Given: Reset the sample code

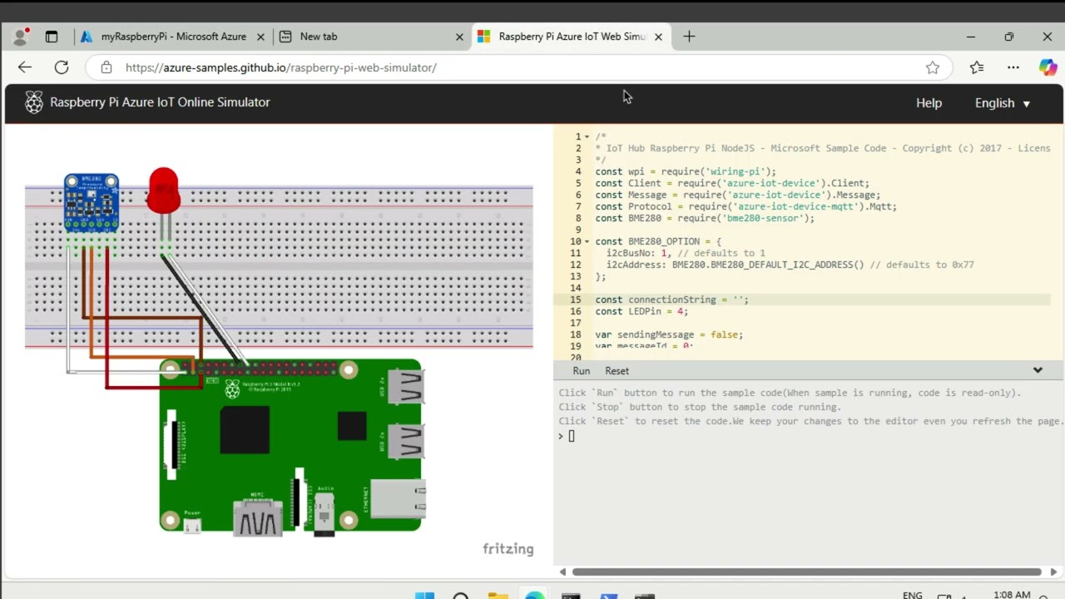Looking at the screenshot, I should pyautogui.click(x=617, y=371).
